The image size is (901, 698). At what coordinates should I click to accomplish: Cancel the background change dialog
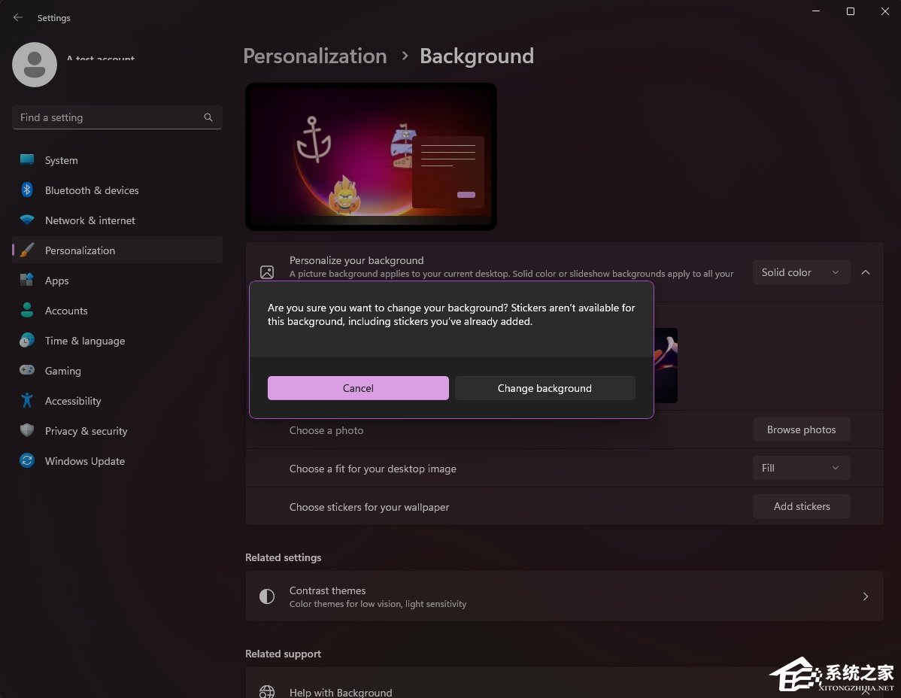pyautogui.click(x=358, y=388)
